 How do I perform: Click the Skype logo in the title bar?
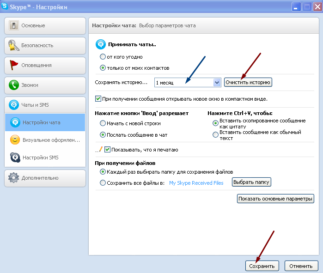coord(4,6)
